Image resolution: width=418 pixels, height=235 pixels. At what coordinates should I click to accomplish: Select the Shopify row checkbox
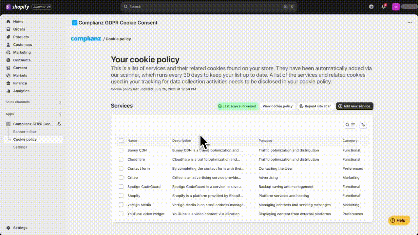pyautogui.click(x=121, y=196)
